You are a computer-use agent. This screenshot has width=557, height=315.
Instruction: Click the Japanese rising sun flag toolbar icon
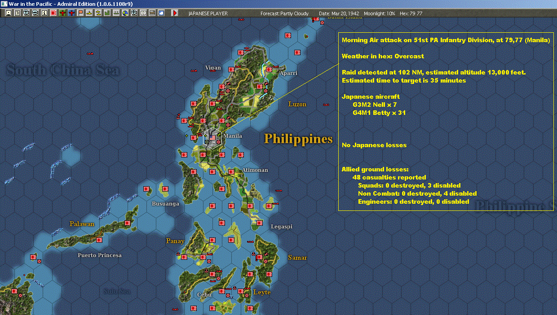(53, 13)
